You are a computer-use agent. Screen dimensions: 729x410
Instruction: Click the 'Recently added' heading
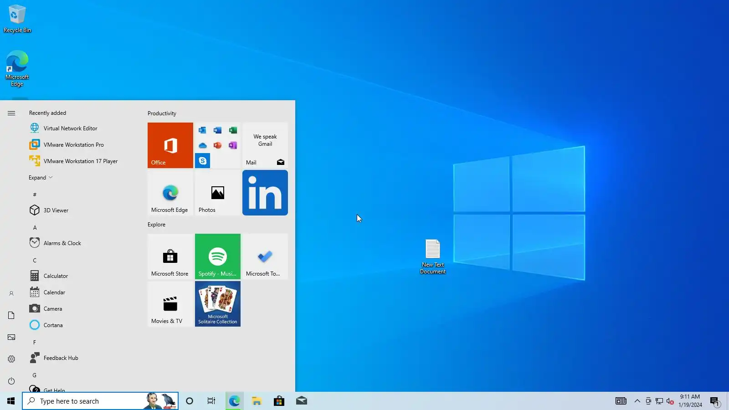click(47, 113)
